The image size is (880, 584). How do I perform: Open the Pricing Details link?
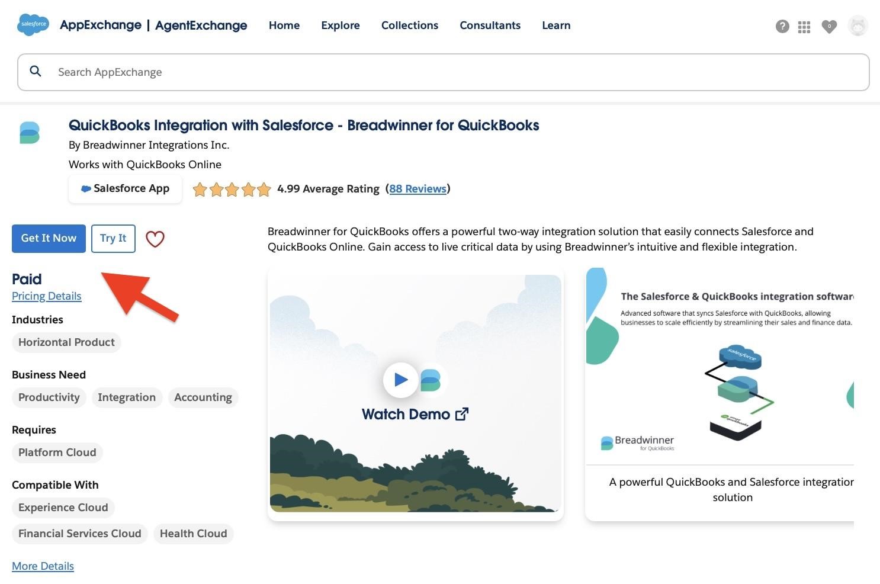(46, 296)
